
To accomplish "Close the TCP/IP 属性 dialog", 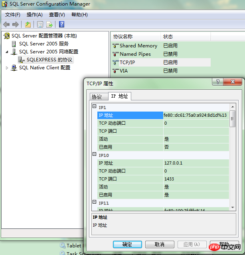I will pyautogui.click(x=233, y=82).
